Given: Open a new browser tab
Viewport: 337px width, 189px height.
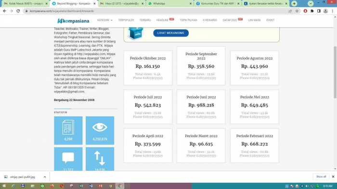Looking at the screenshot, I should (x=294, y=3).
